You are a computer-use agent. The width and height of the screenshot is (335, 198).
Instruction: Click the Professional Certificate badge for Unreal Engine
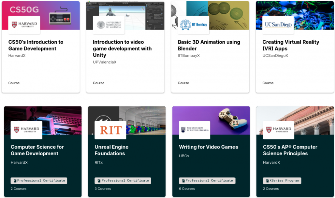click(123, 180)
